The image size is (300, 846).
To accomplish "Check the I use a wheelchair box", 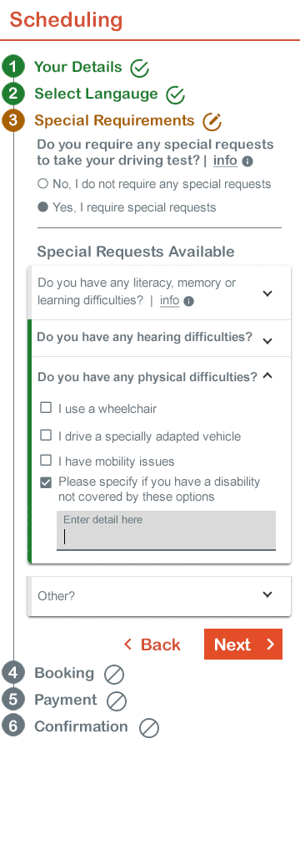I will click(46, 408).
